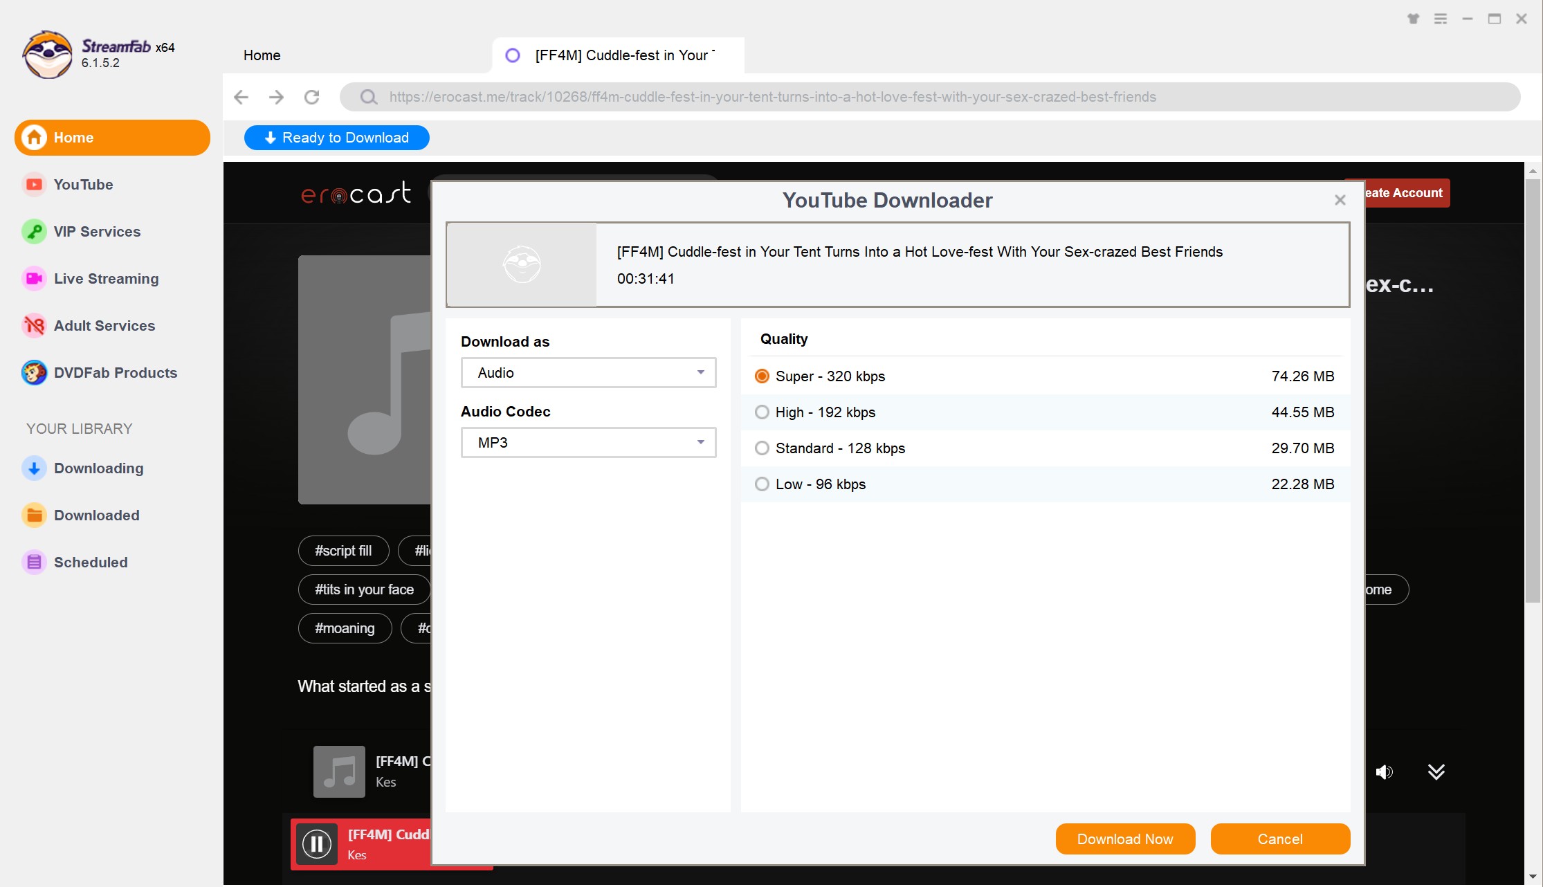Click the Cancel button
This screenshot has width=1543, height=887.
click(1280, 839)
